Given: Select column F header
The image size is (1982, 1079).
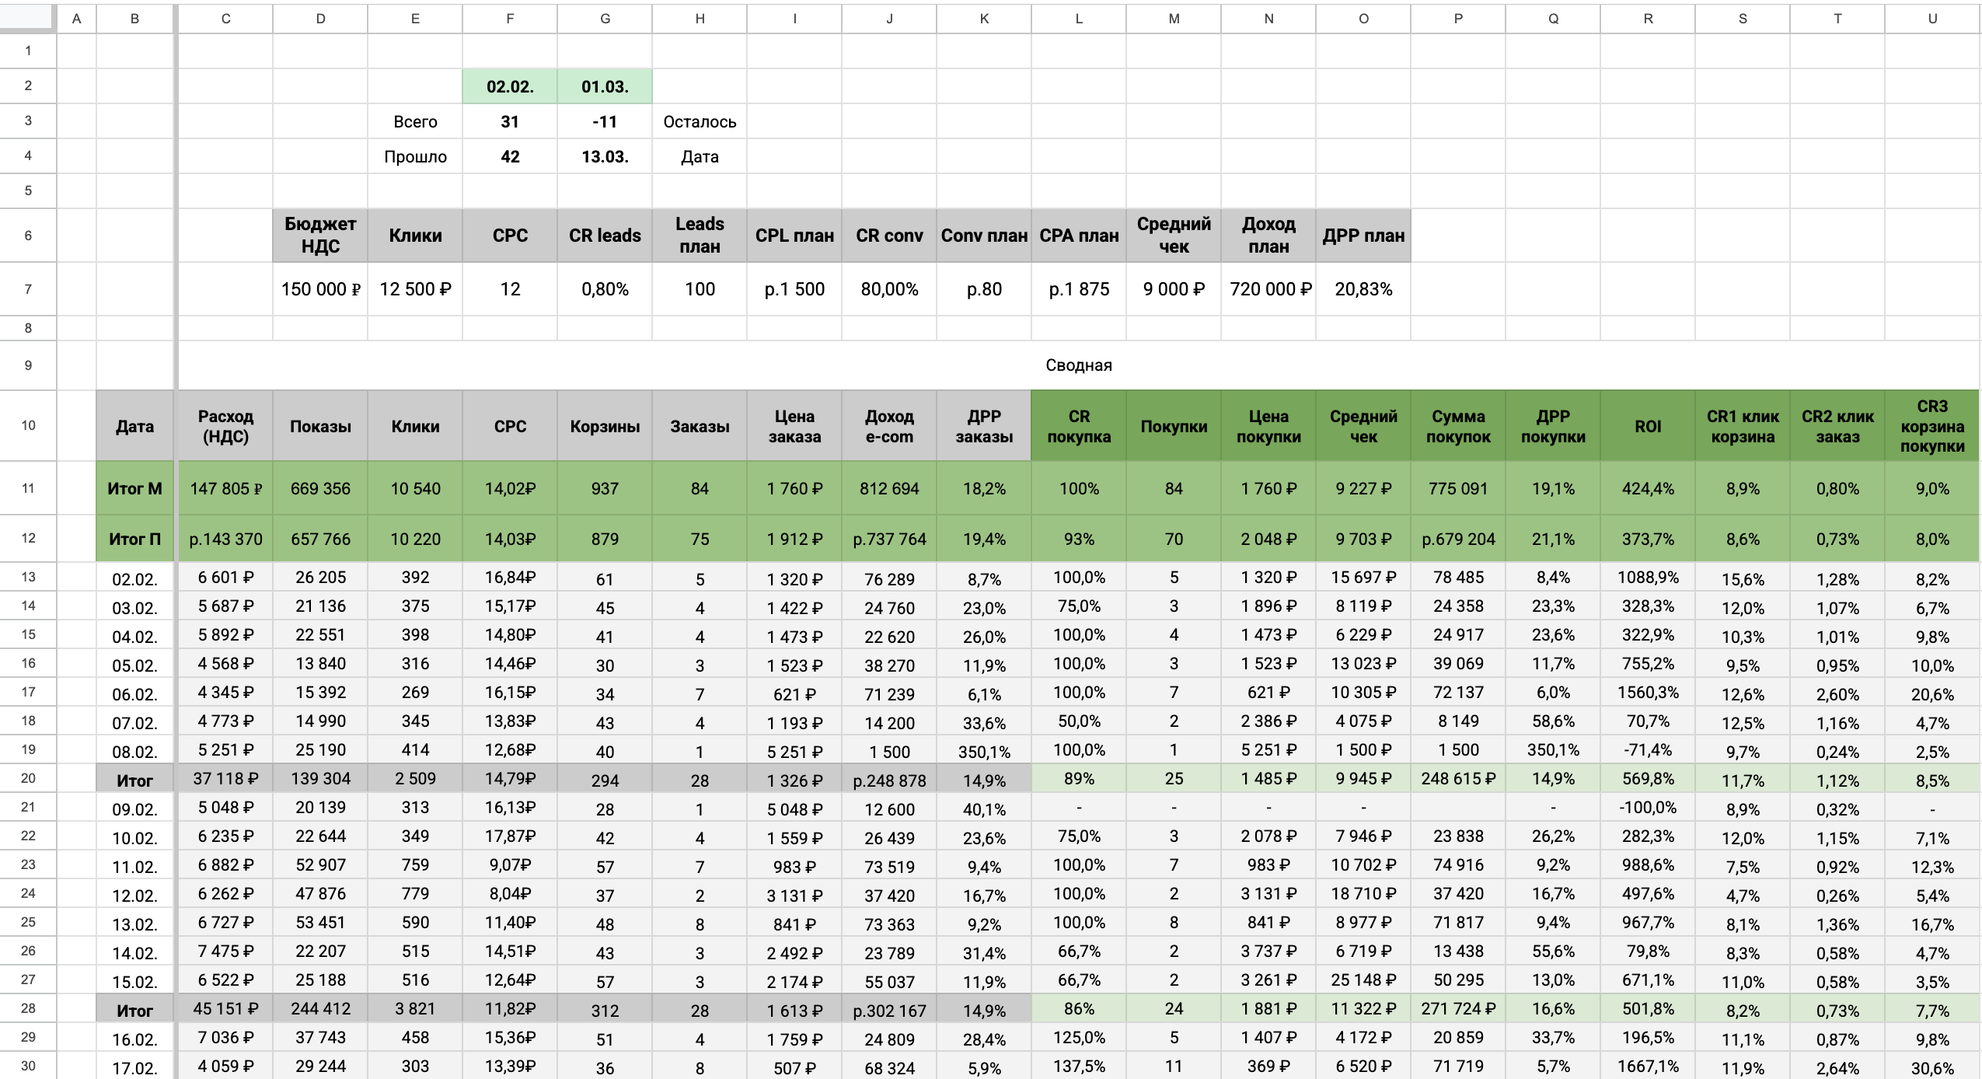Looking at the screenshot, I should coord(510,19).
